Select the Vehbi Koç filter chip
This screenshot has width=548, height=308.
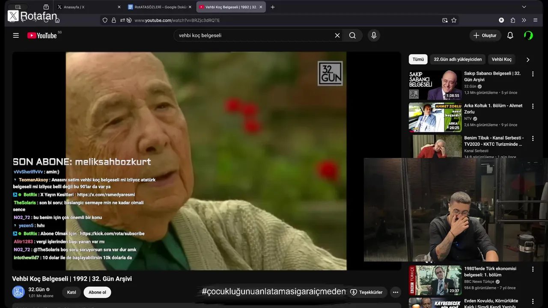(501, 59)
